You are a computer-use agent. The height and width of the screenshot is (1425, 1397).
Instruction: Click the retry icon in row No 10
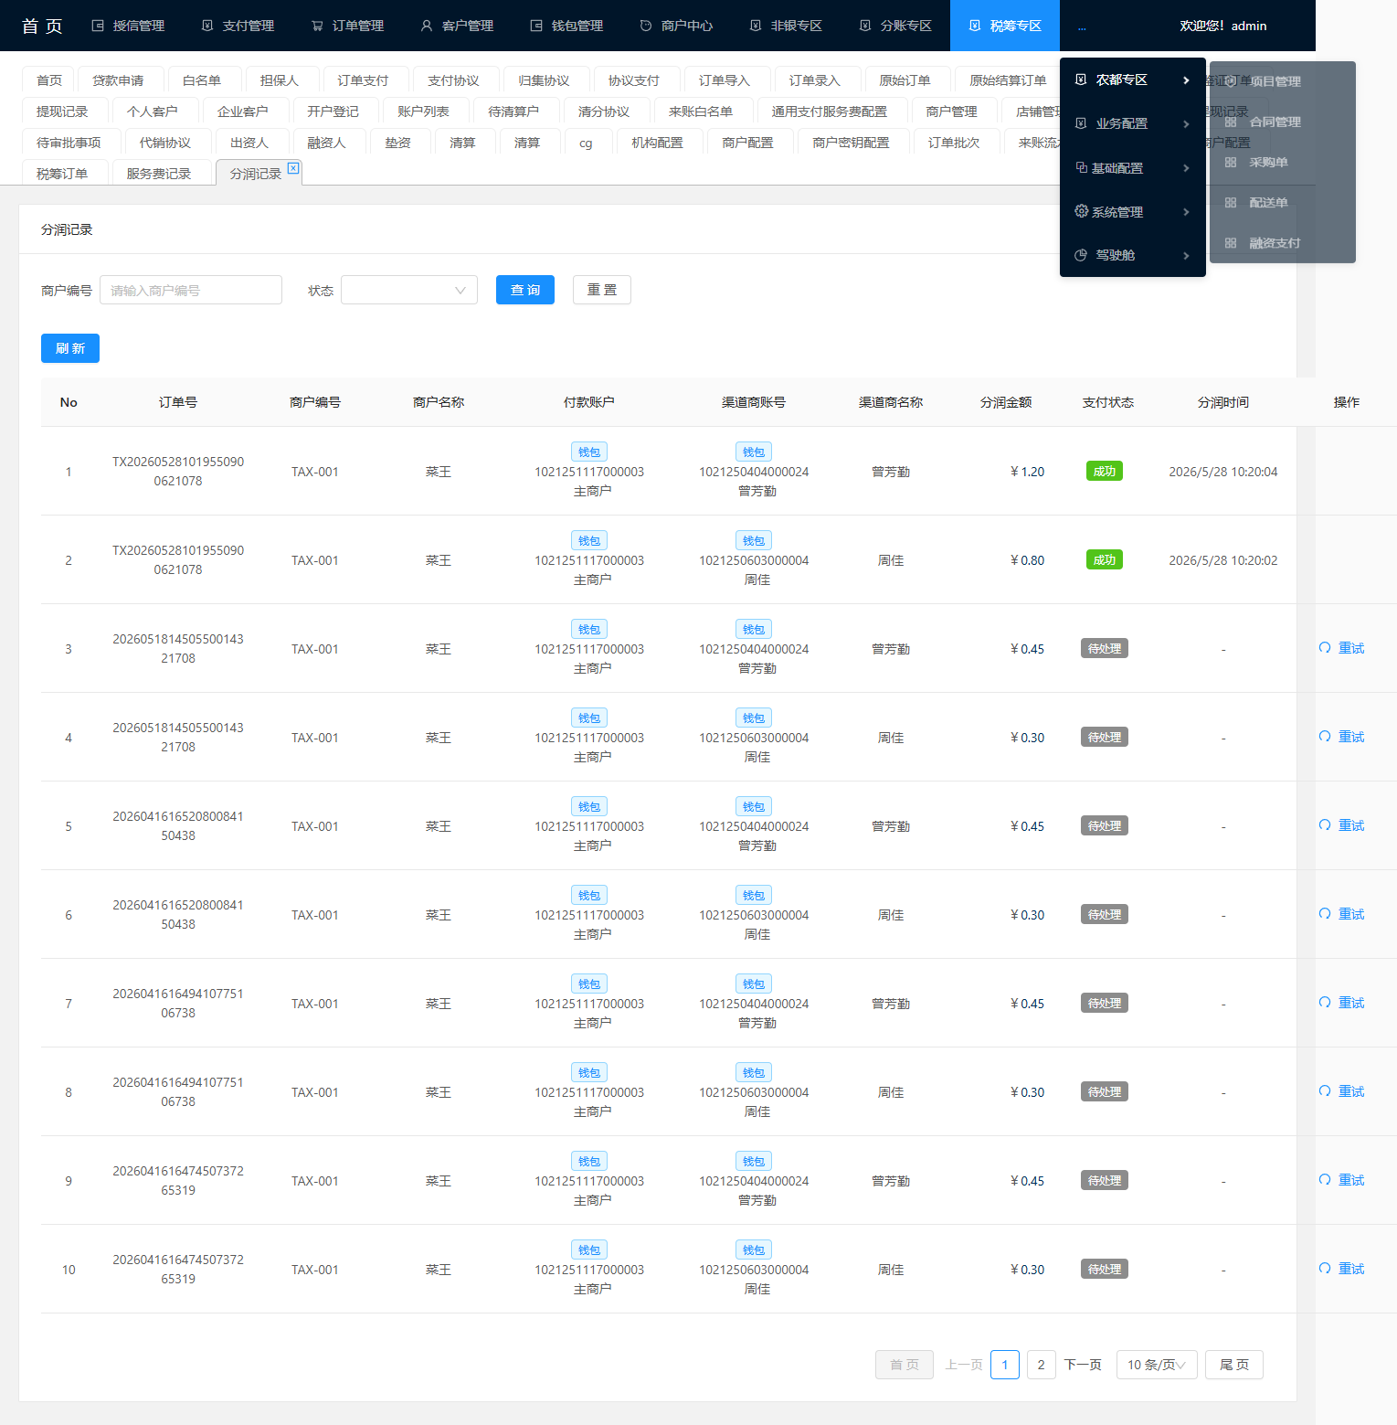pos(1325,1269)
